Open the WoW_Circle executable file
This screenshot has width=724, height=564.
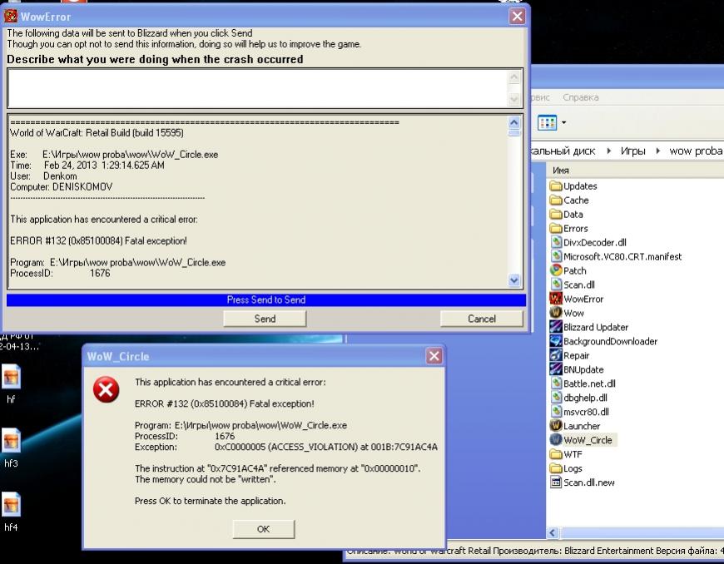point(588,440)
